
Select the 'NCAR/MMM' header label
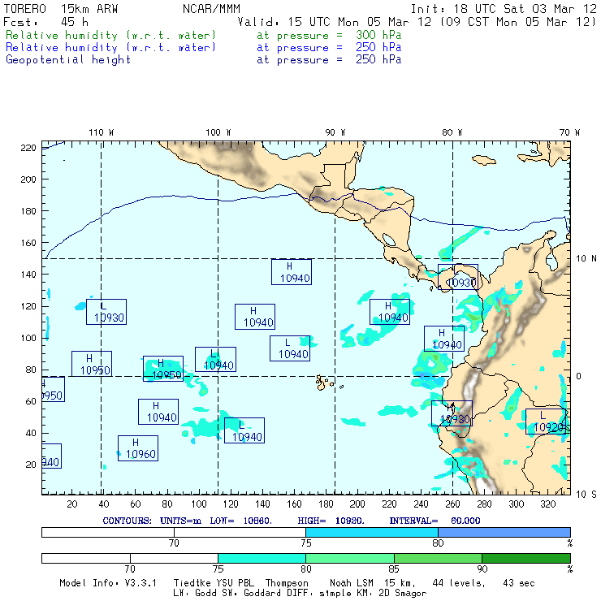(211, 8)
